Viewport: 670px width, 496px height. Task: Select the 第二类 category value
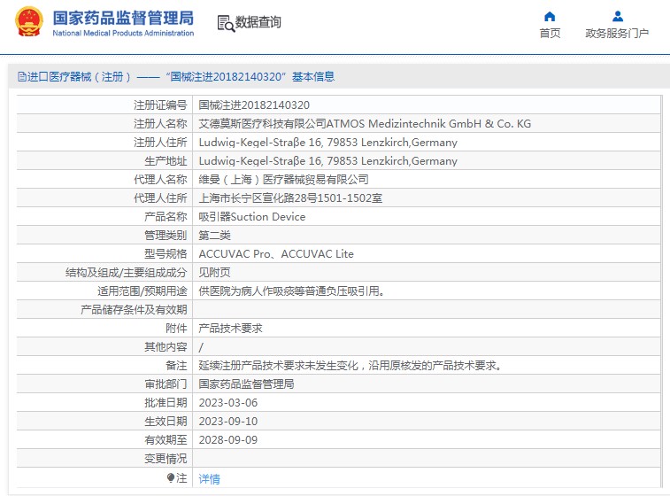pyautogui.click(x=214, y=236)
